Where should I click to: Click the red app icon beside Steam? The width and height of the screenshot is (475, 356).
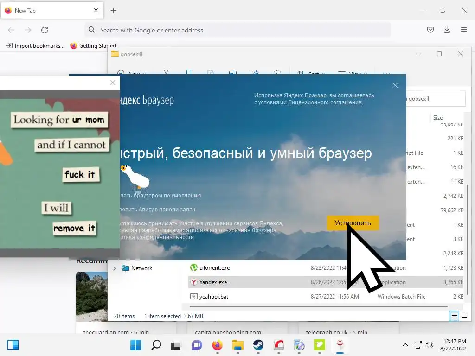279,345
